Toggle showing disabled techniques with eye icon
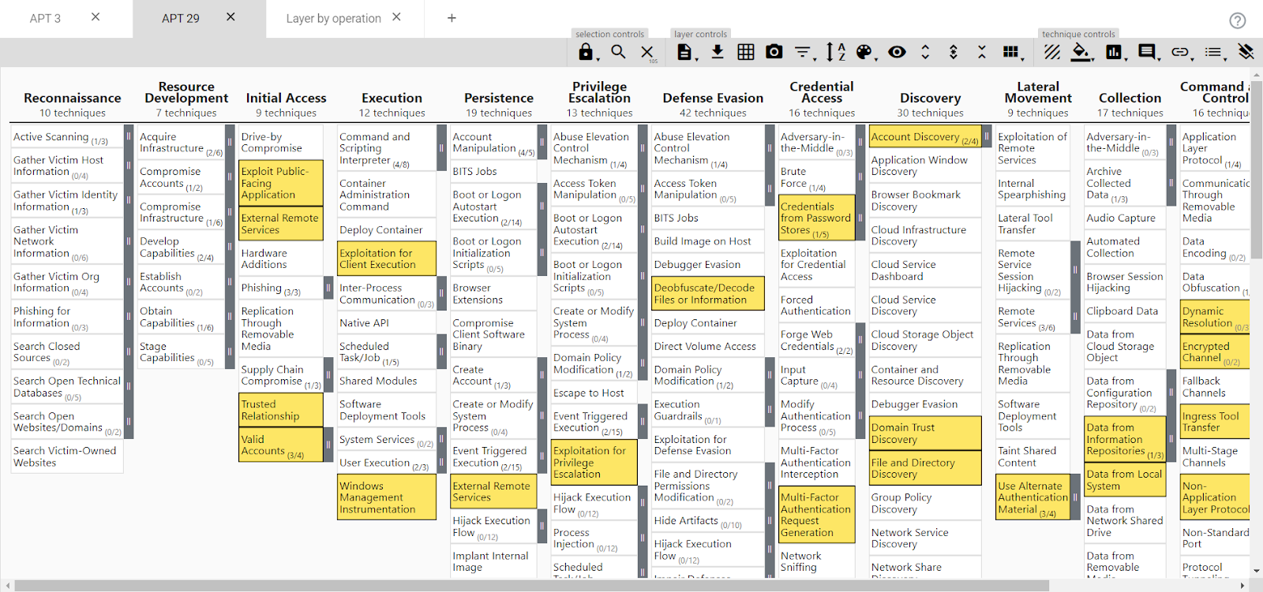The image size is (1263, 592). (x=897, y=52)
